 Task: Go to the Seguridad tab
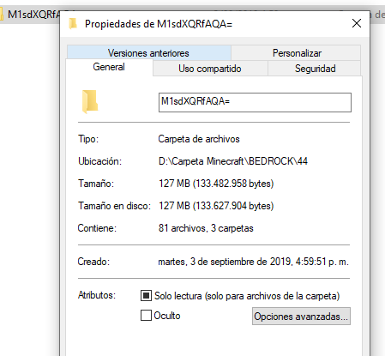tap(315, 69)
